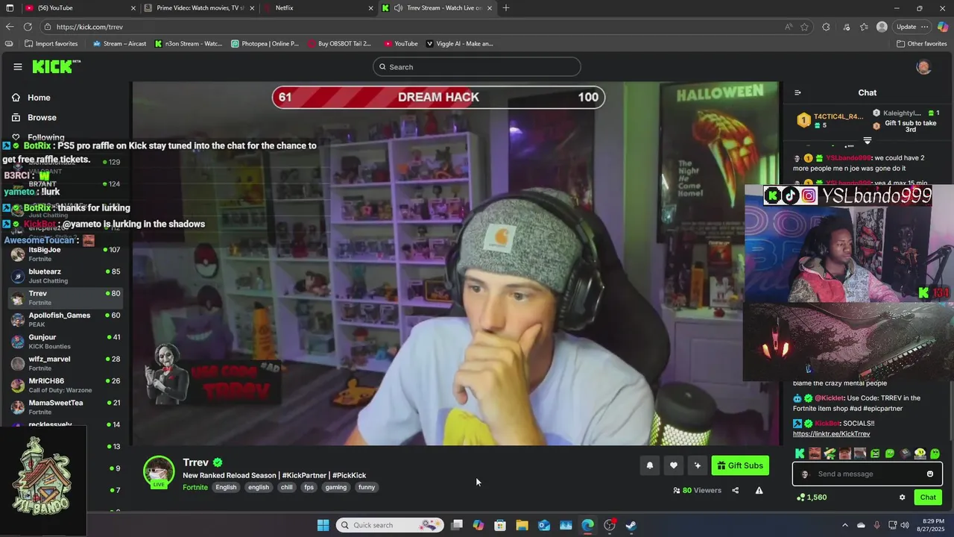Insert the angry green face emote
Viewport: 954px width, 537px height.
pyautogui.click(x=875, y=453)
